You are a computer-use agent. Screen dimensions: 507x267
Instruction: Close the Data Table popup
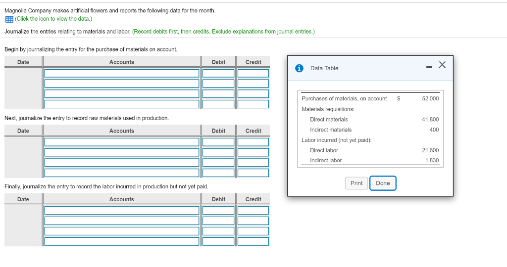pos(442,65)
